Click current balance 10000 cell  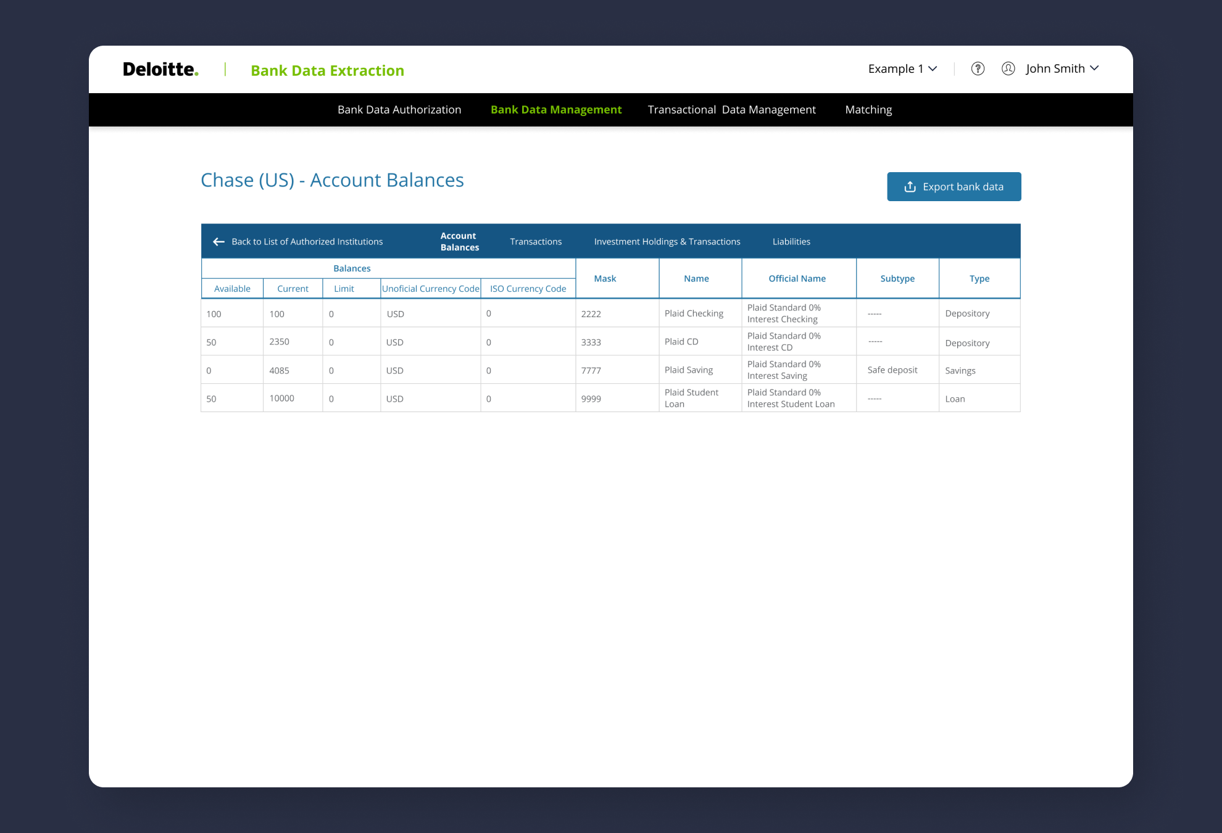pos(293,399)
